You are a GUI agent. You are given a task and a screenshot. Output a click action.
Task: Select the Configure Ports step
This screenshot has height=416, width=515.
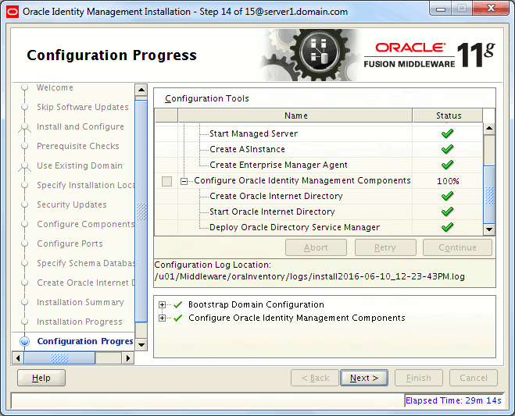click(x=70, y=244)
